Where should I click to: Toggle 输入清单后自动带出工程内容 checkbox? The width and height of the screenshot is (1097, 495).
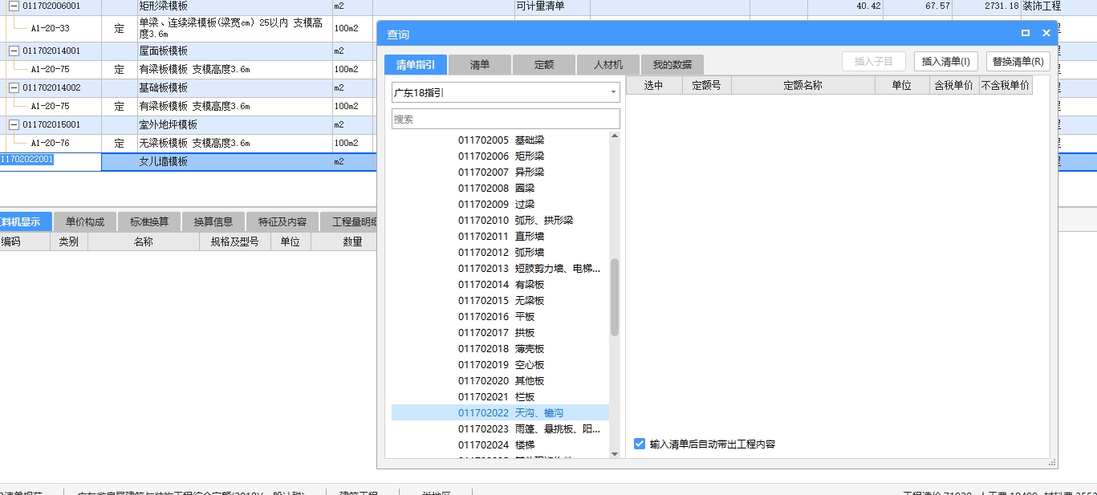640,444
